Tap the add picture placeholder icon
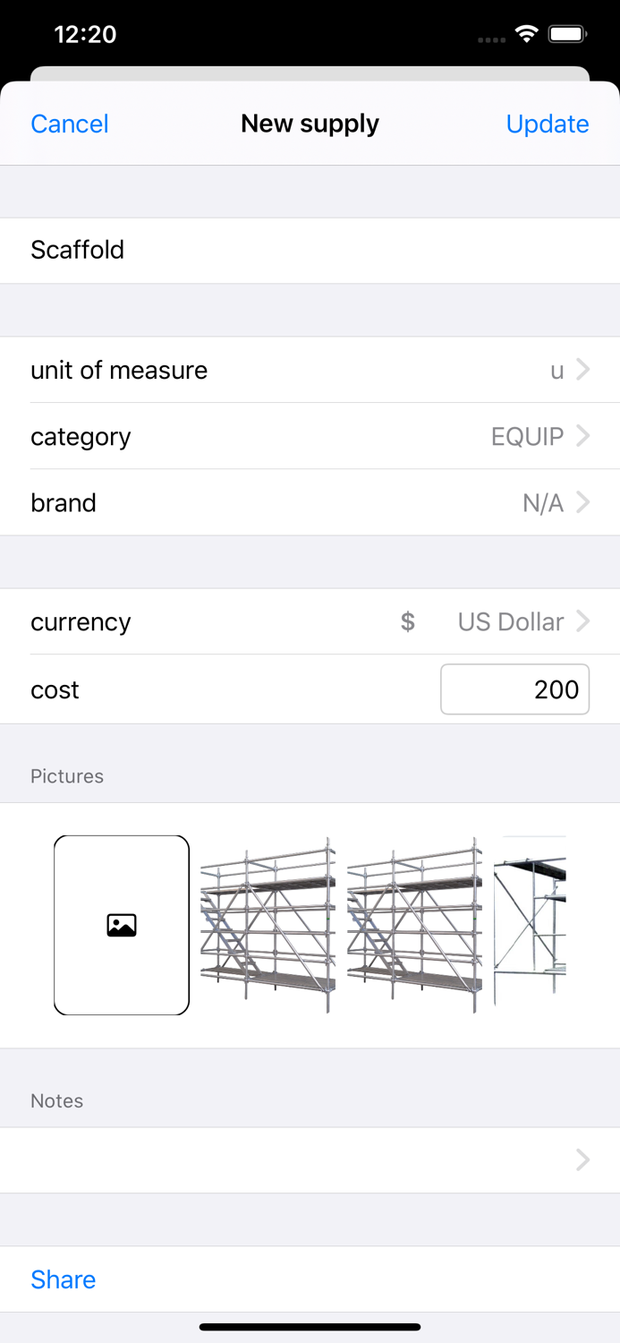 pyautogui.click(x=121, y=924)
